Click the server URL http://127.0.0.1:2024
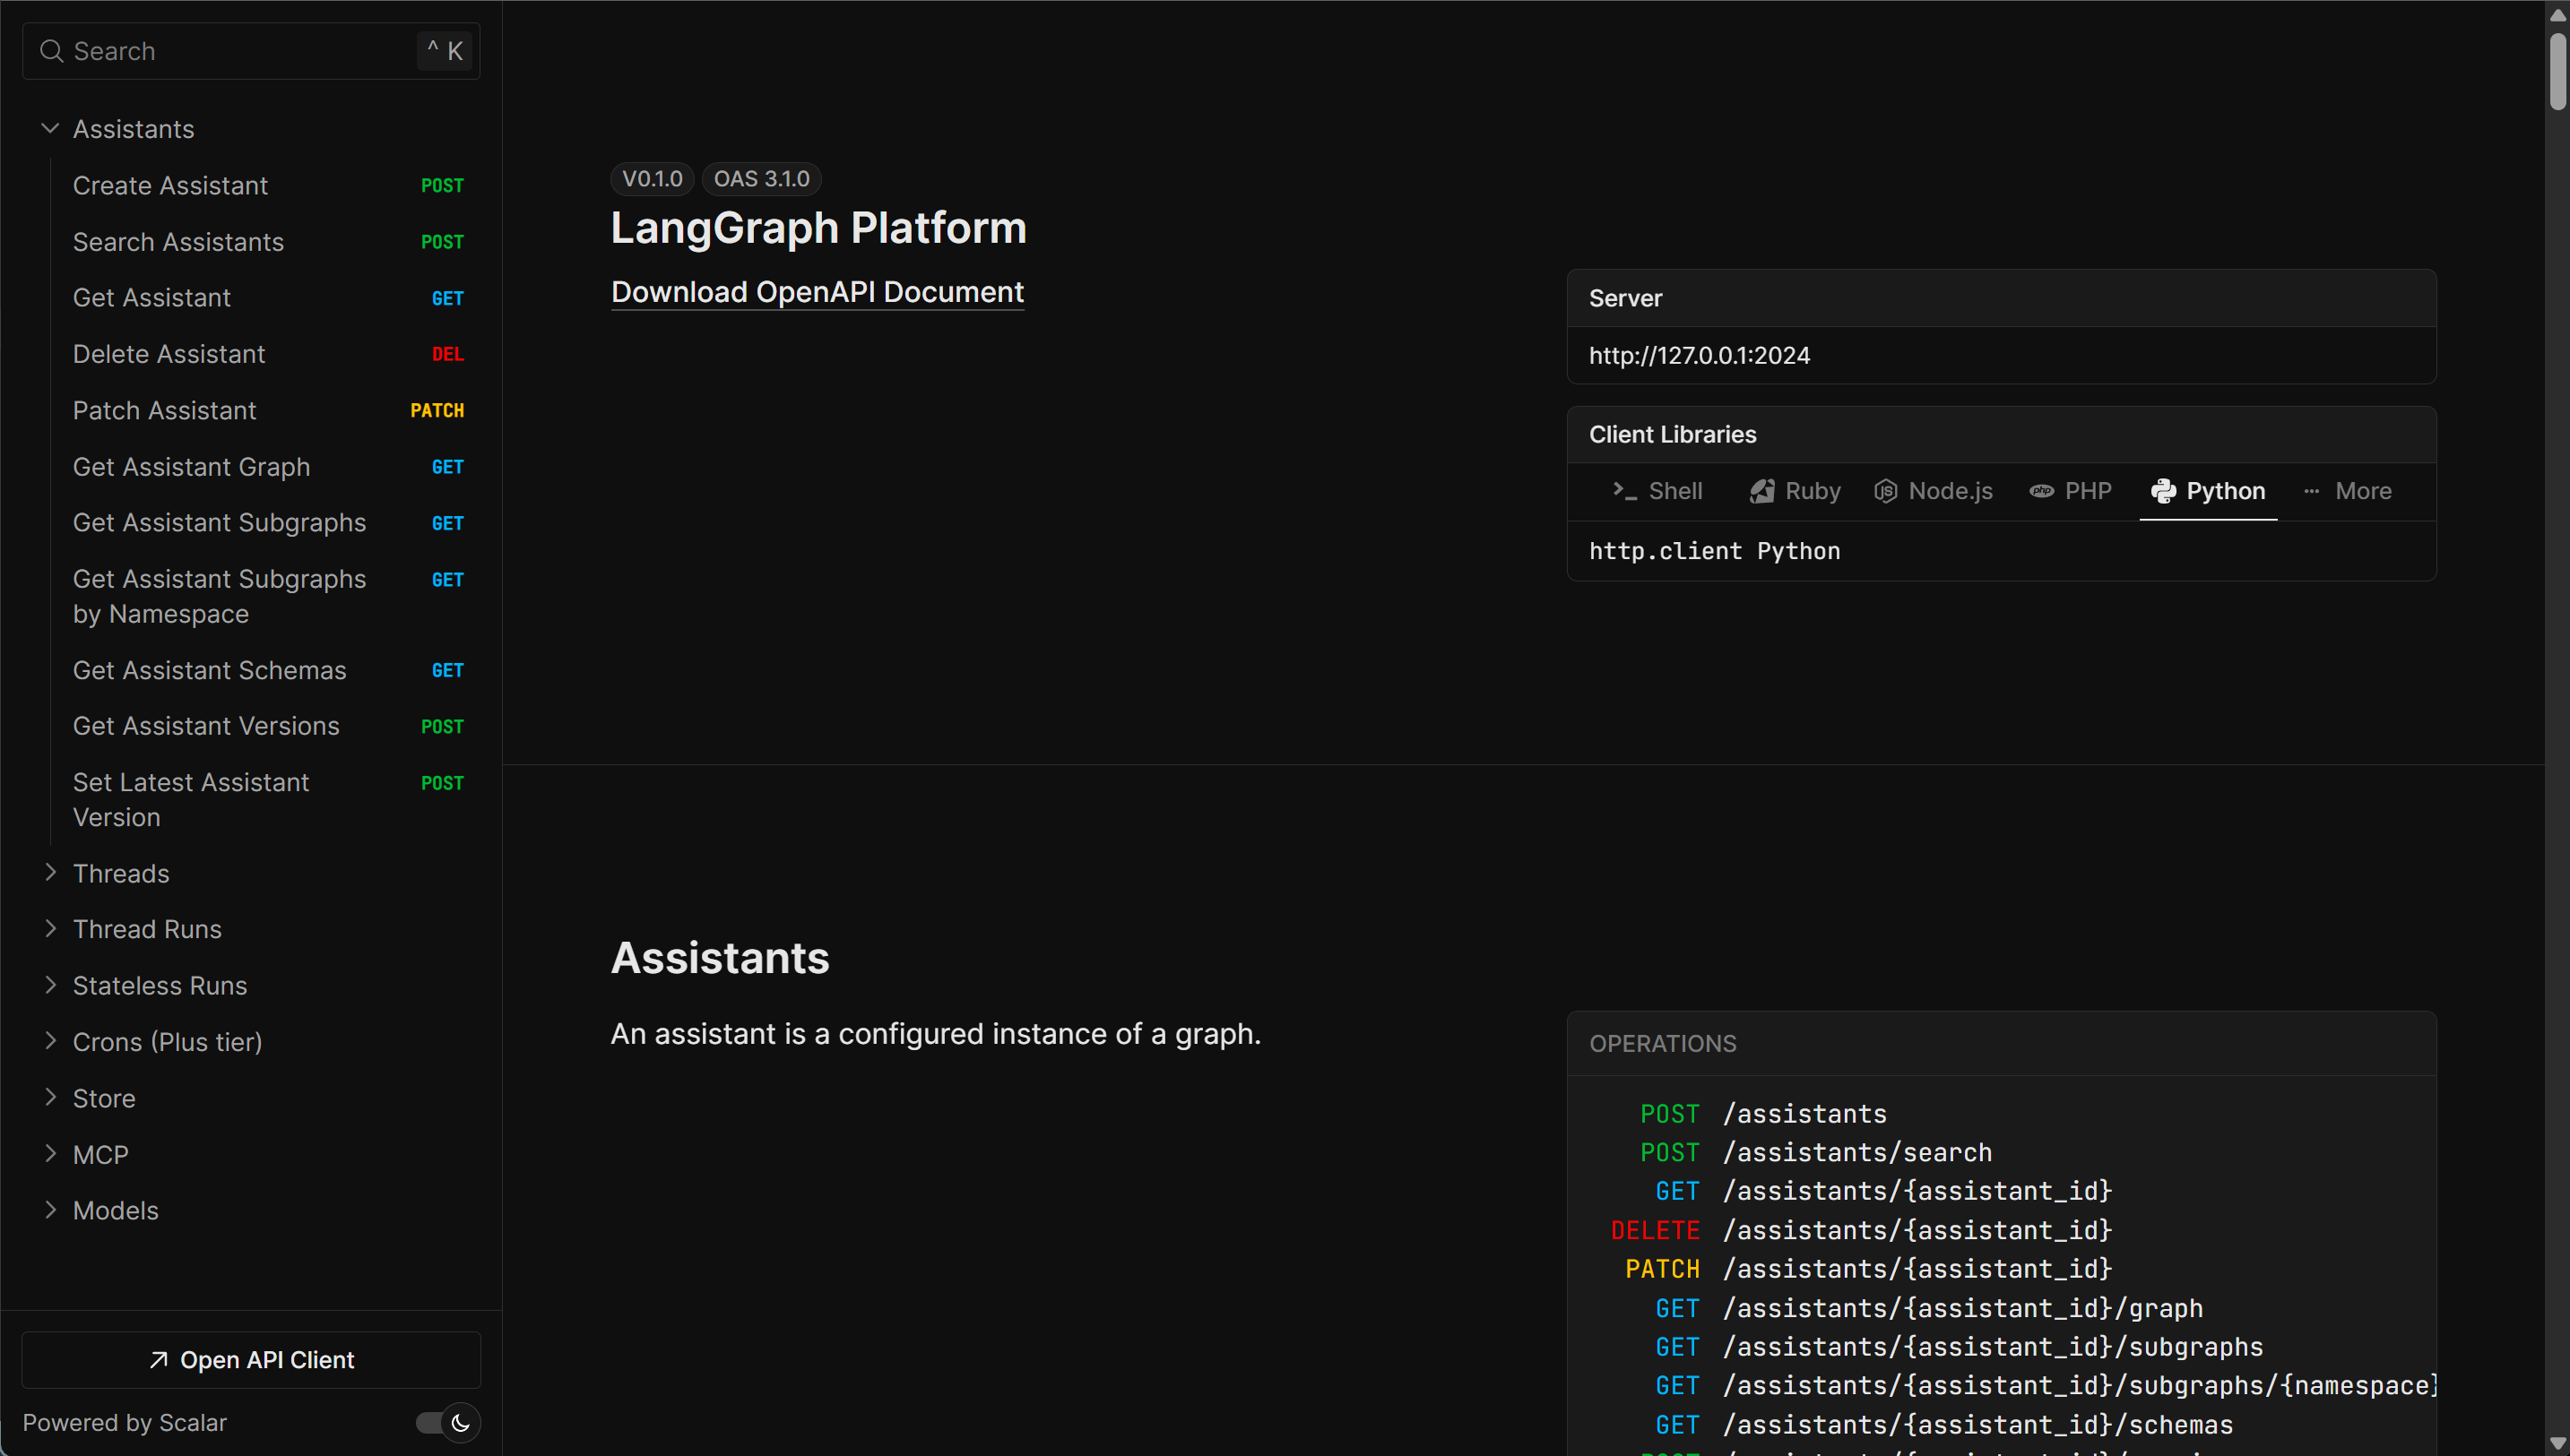2570x1456 pixels. (x=1700, y=355)
